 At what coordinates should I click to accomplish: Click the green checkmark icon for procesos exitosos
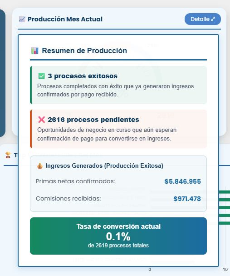coord(42,76)
